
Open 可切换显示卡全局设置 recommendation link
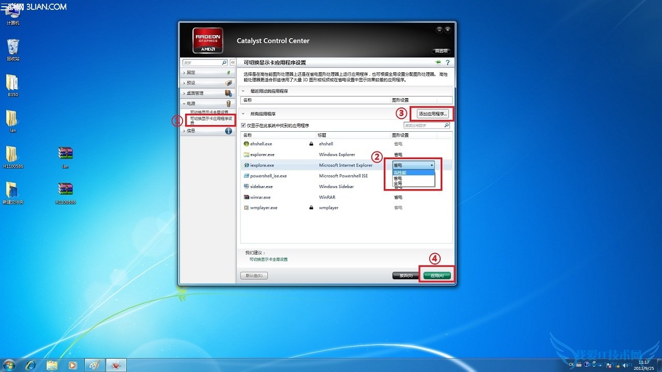coord(268,259)
